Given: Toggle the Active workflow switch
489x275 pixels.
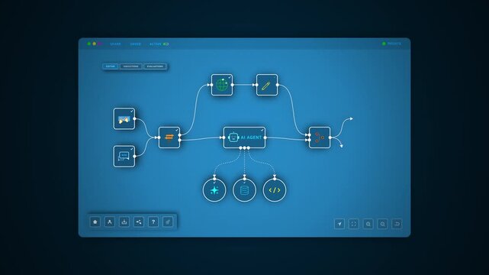Looking at the screenshot, I should pyautogui.click(x=166, y=44).
